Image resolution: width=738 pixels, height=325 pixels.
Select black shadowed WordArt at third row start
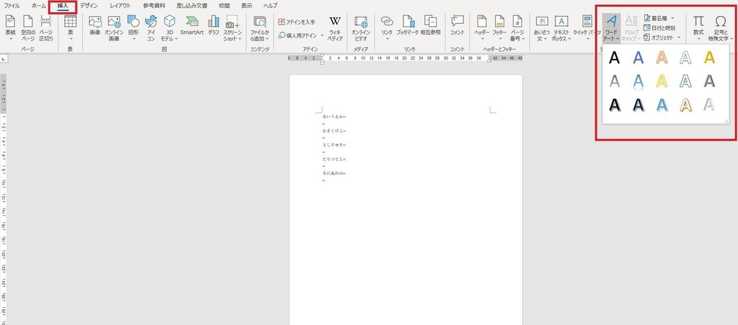(614, 104)
